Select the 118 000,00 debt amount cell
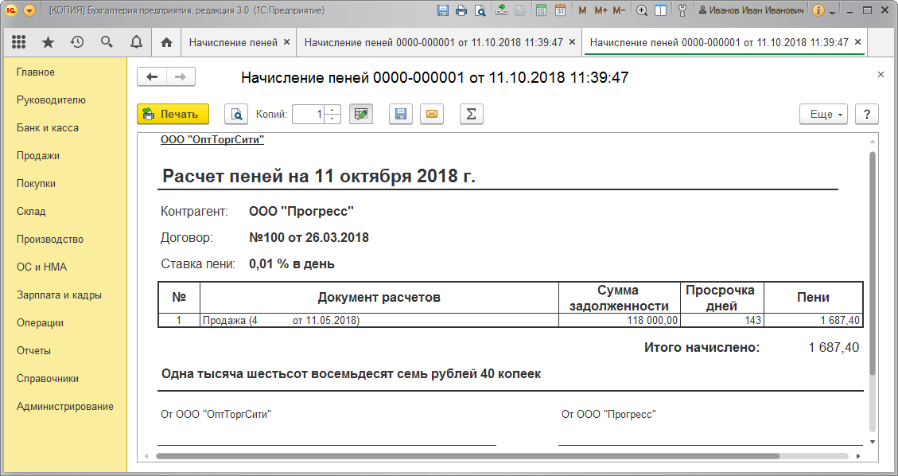Screen dimensions: 898x476 [619, 320]
